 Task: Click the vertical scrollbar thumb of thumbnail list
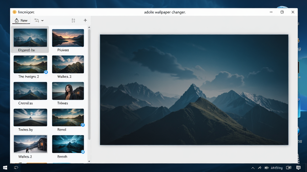89,85
